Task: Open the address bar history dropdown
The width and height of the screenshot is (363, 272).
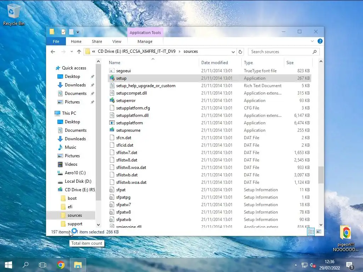Action: 233,52
